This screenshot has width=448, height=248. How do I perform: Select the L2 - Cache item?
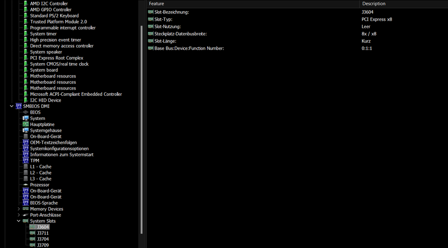[41, 172]
